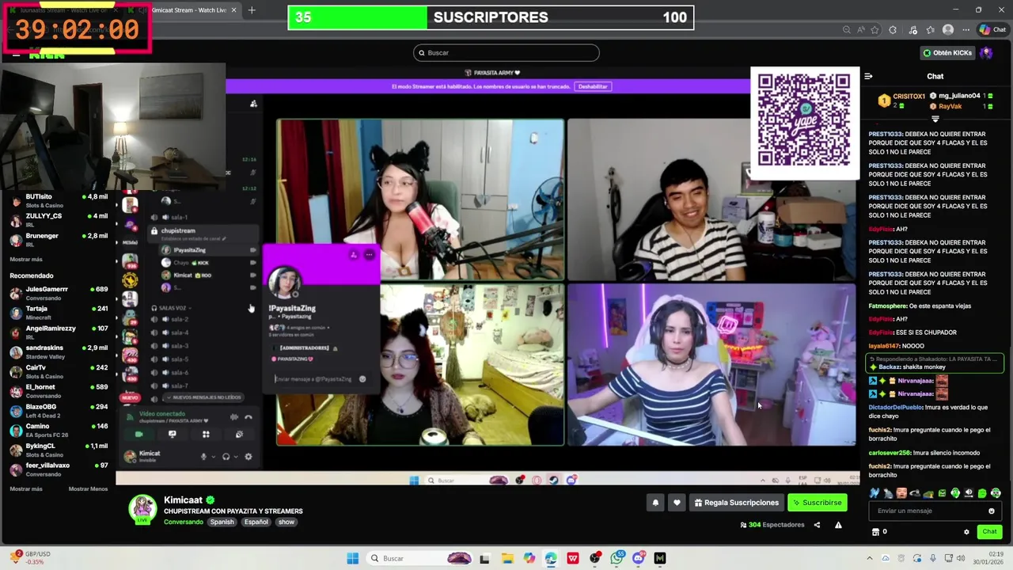This screenshot has height=570, width=1013.
Task: Click the show tag
Action: click(x=286, y=522)
